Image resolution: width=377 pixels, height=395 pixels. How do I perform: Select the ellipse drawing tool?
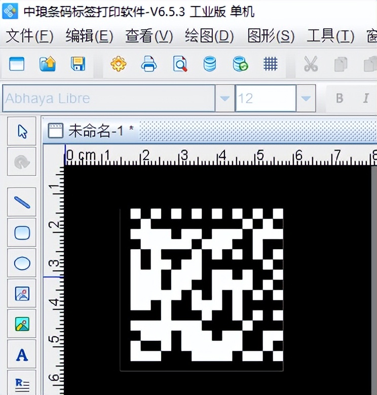point(22,263)
